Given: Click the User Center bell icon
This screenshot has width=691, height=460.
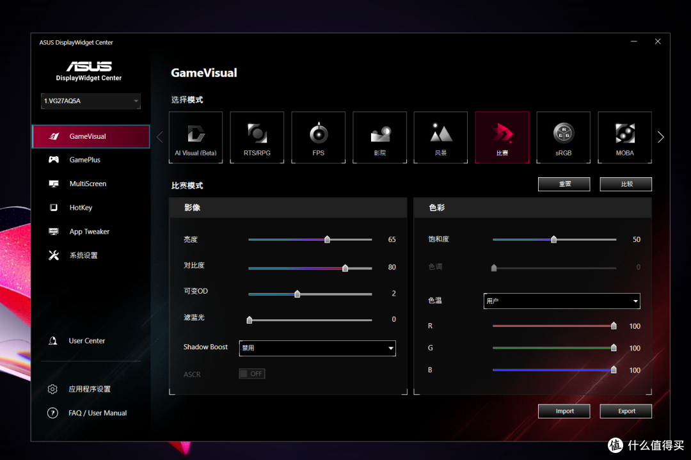Looking at the screenshot, I should [x=53, y=340].
